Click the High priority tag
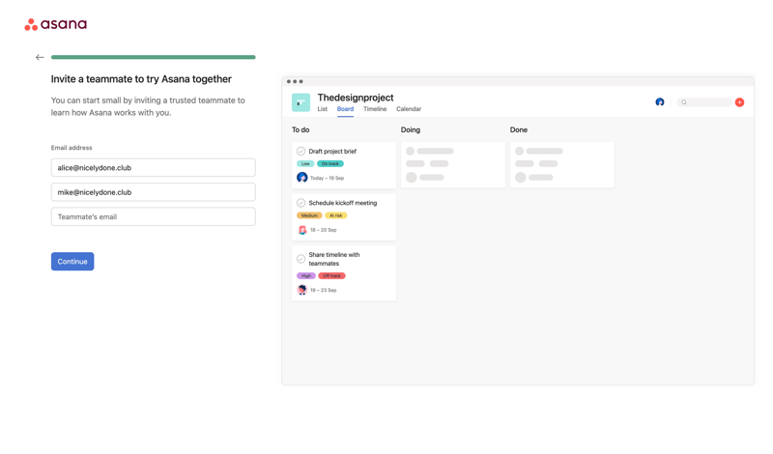 (x=306, y=275)
